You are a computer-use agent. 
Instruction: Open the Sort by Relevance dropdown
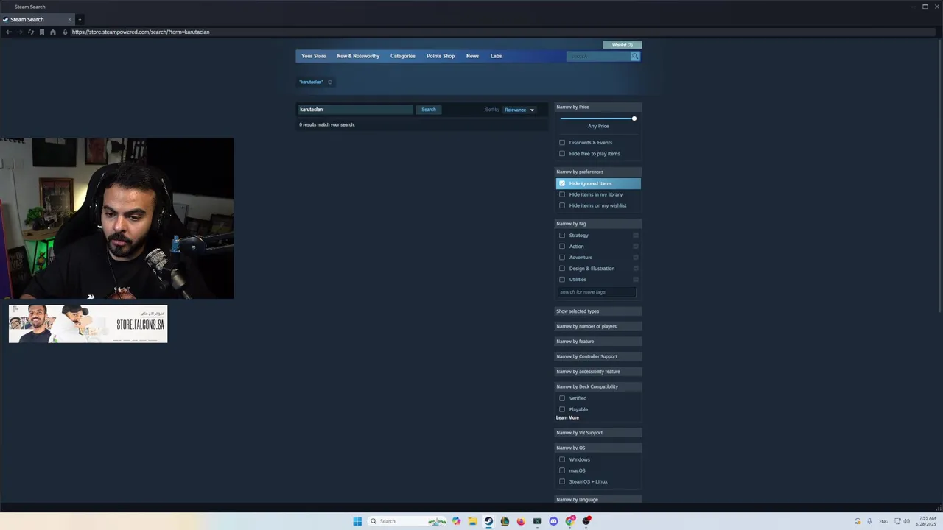pos(519,110)
